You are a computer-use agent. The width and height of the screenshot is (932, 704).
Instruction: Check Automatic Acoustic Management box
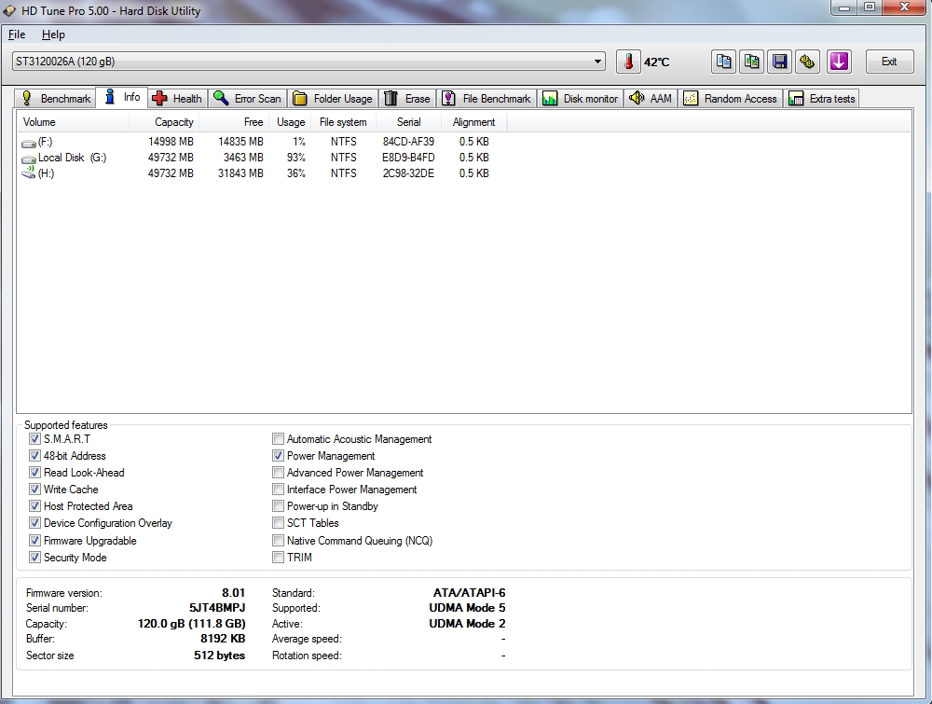coord(278,439)
